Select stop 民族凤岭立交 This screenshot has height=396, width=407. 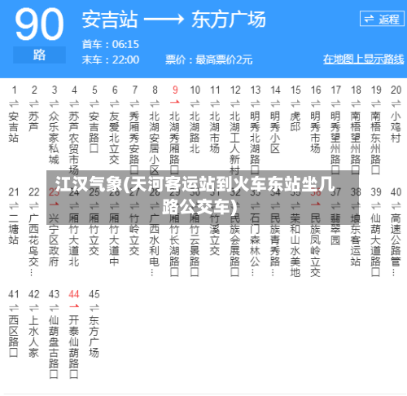(x=315, y=245)
